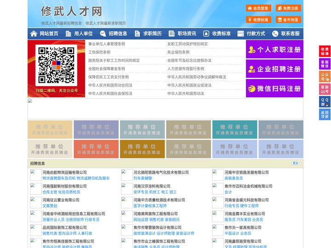Screen dimensions: 331x248
Task: Open 中华人民共和国劳动合同法 link
Action: (110, 85)
